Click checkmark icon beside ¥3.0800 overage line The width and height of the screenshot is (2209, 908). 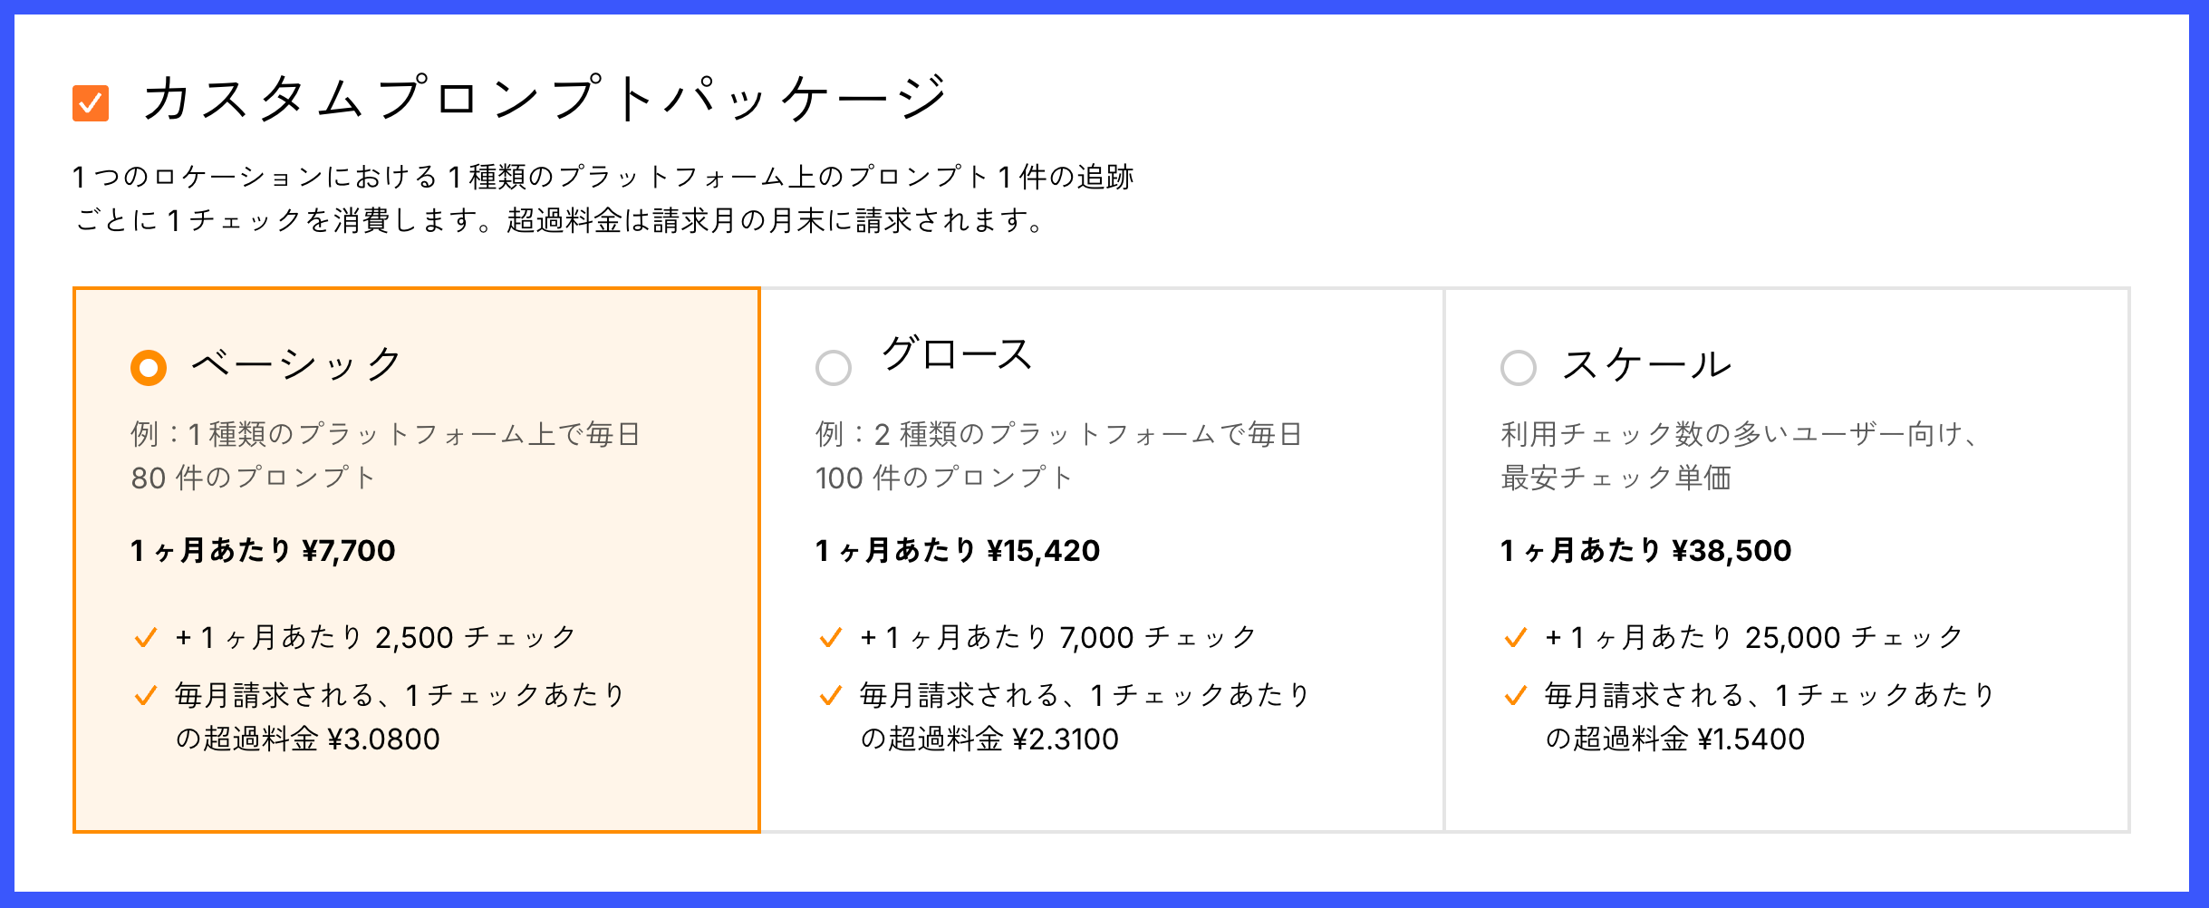[x=145, y=696]
